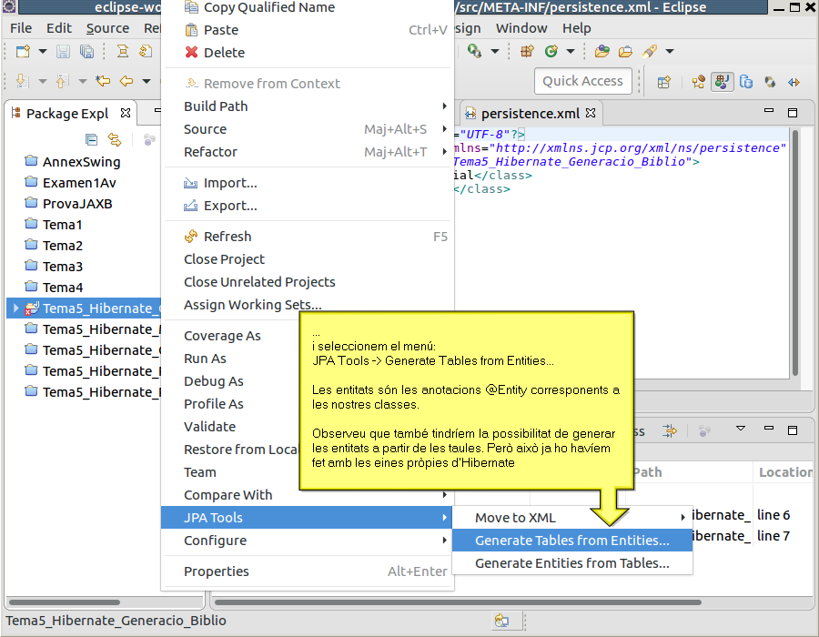Switch to the Database perspective cylinder icon
This screenshot has height=637, width=819.
point(746,82)
